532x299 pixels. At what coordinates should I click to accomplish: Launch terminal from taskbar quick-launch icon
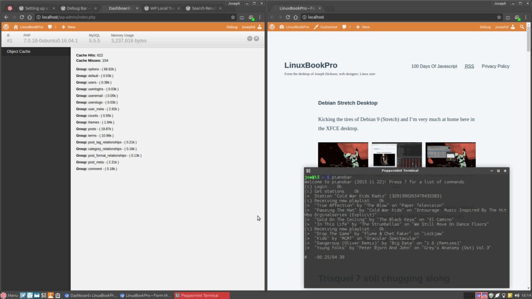point(44,295)
